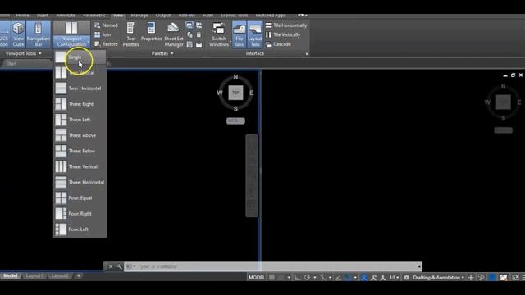Screen dimensions: 525x295
Task: Select Two: Horizontal viewport configuration
Action: 80,88
